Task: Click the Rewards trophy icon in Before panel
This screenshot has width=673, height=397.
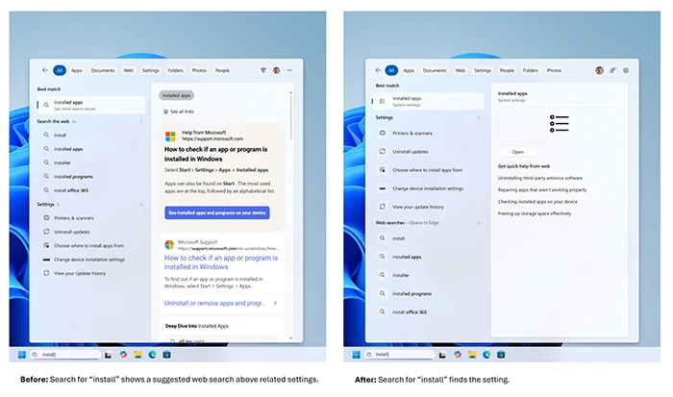Action: [263, 70]
